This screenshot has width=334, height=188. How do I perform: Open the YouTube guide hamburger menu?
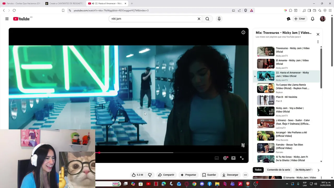click(7, 19)
